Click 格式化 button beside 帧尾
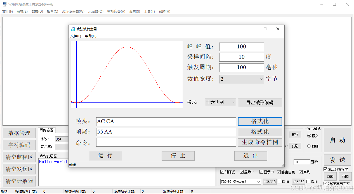 tap(260, 132)
